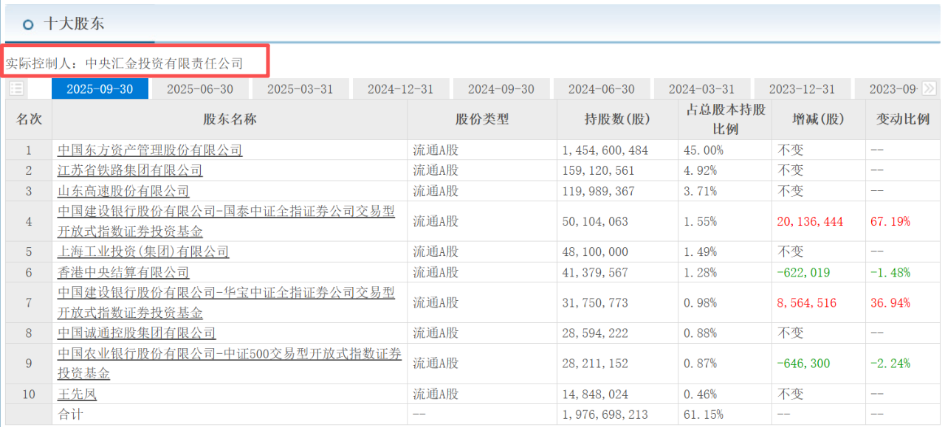Click the 江苏省铁路集团有限公司 link

[x=130, y=170]
